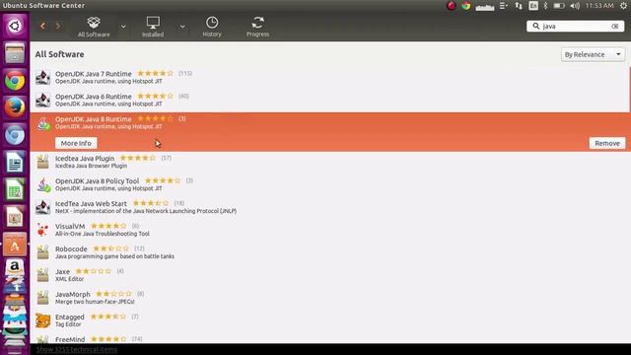The height and width of the screenshot is (355, 631).
Task: Click the Robocode package icon
Action: (43, 252)
